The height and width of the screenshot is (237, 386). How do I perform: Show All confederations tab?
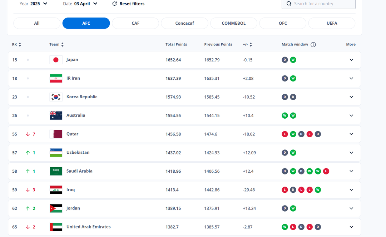[x=37, y=23]
